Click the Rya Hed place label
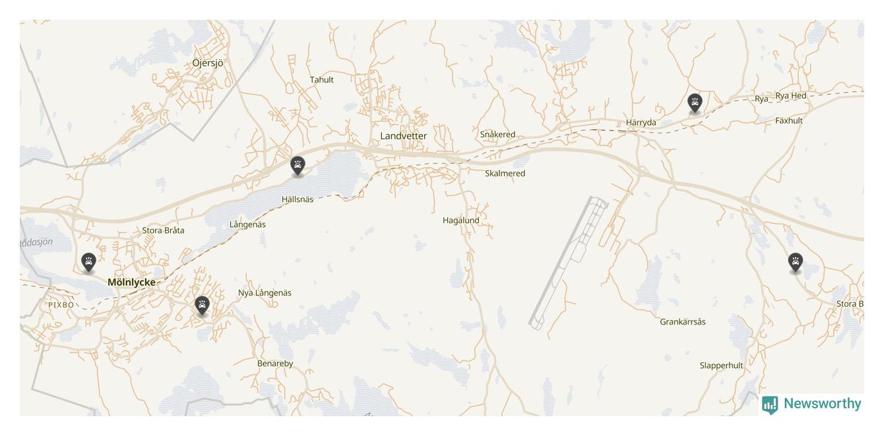 [x=791, y=96]
